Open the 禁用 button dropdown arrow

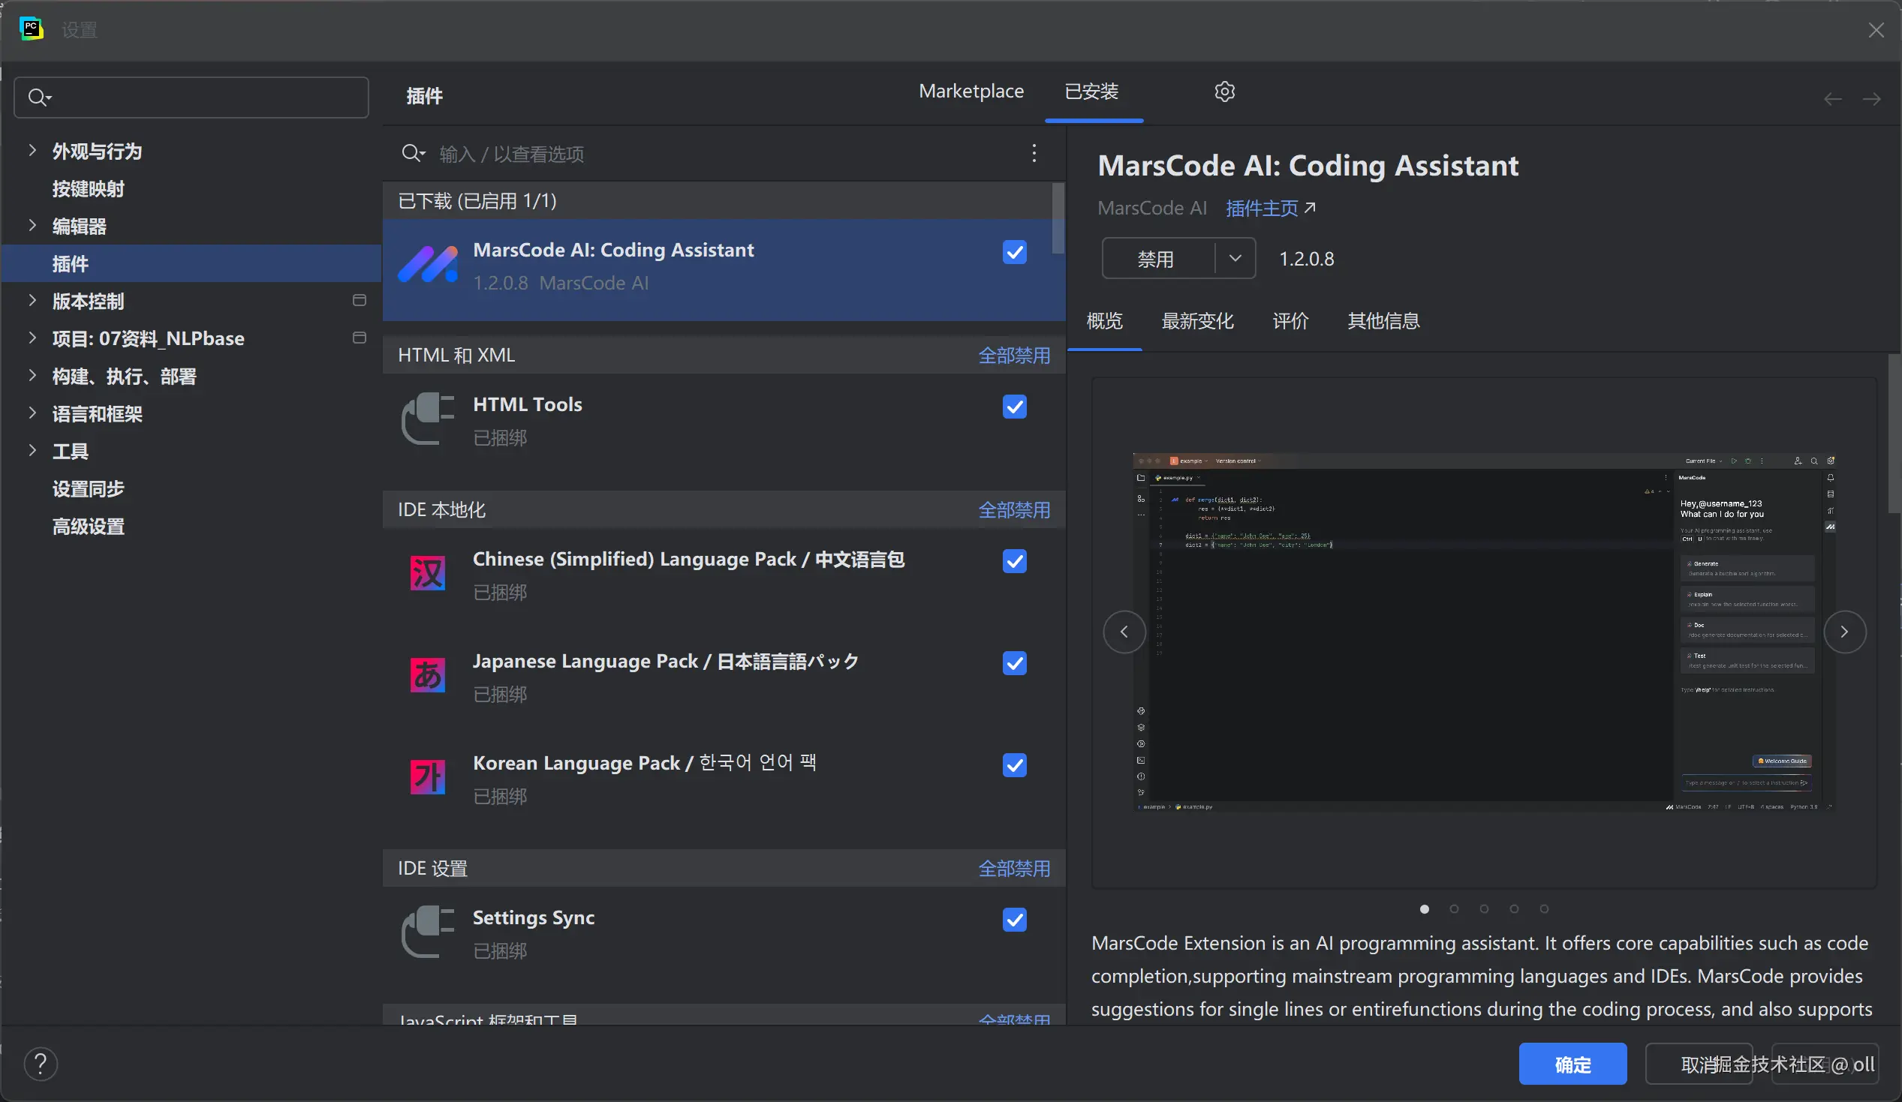click(x=1235, y=258)
